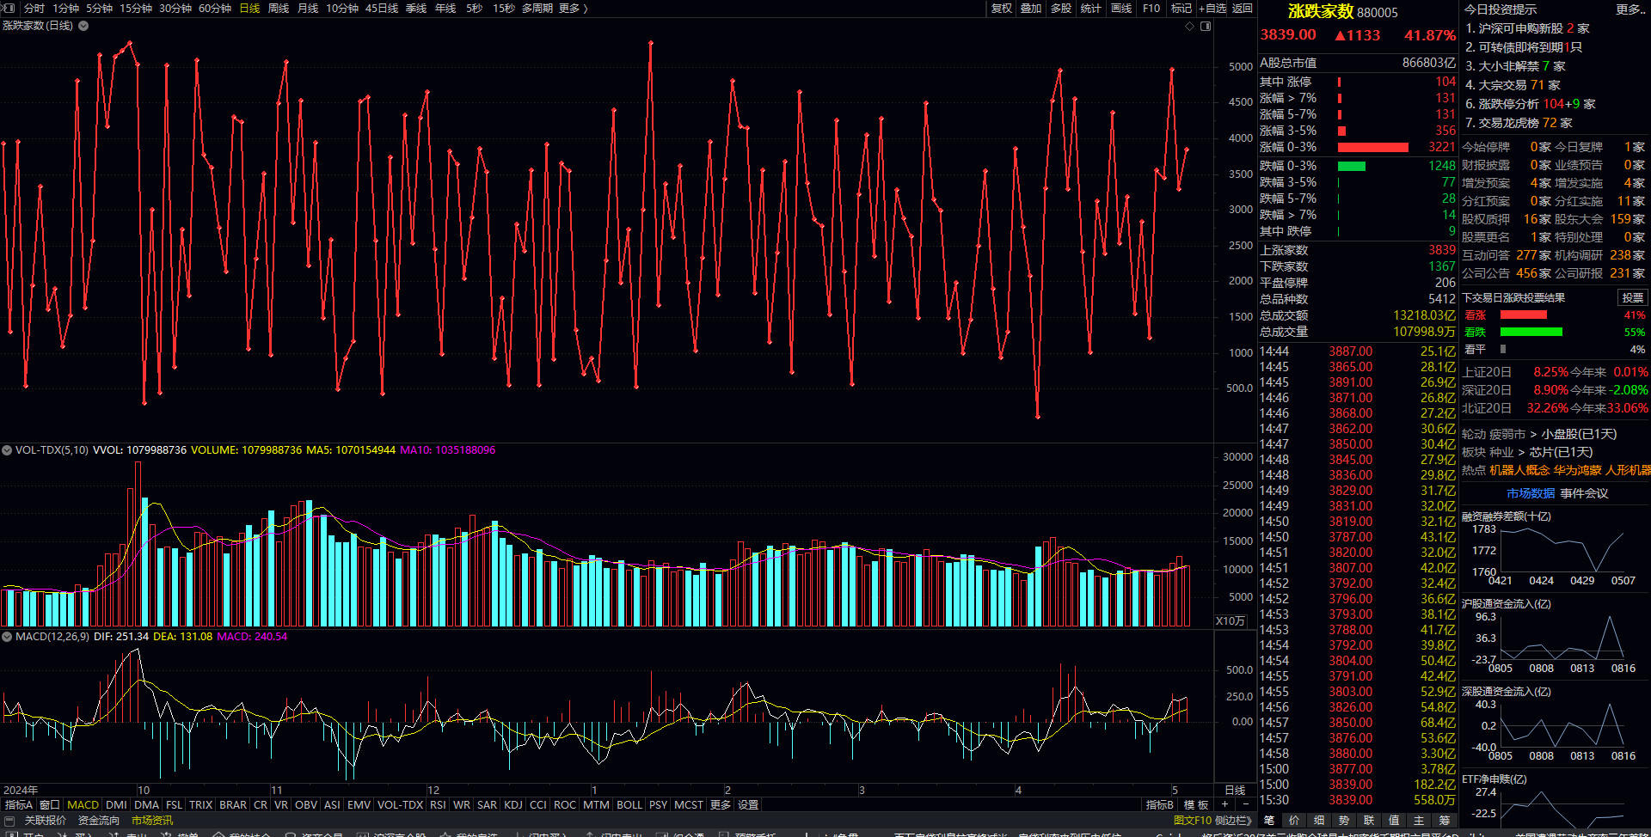
Task: Open the 画线 drawing tool
Action: [x=1121, y=8]
